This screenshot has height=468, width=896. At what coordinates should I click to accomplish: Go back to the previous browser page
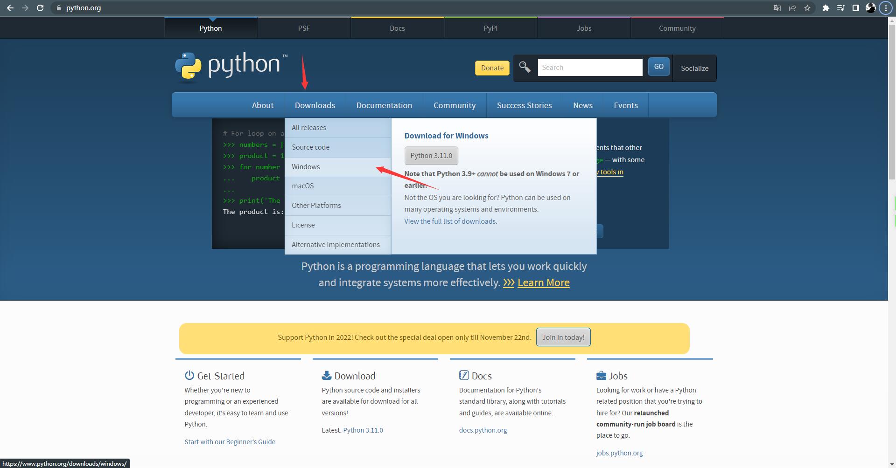(x=10, y=8)
